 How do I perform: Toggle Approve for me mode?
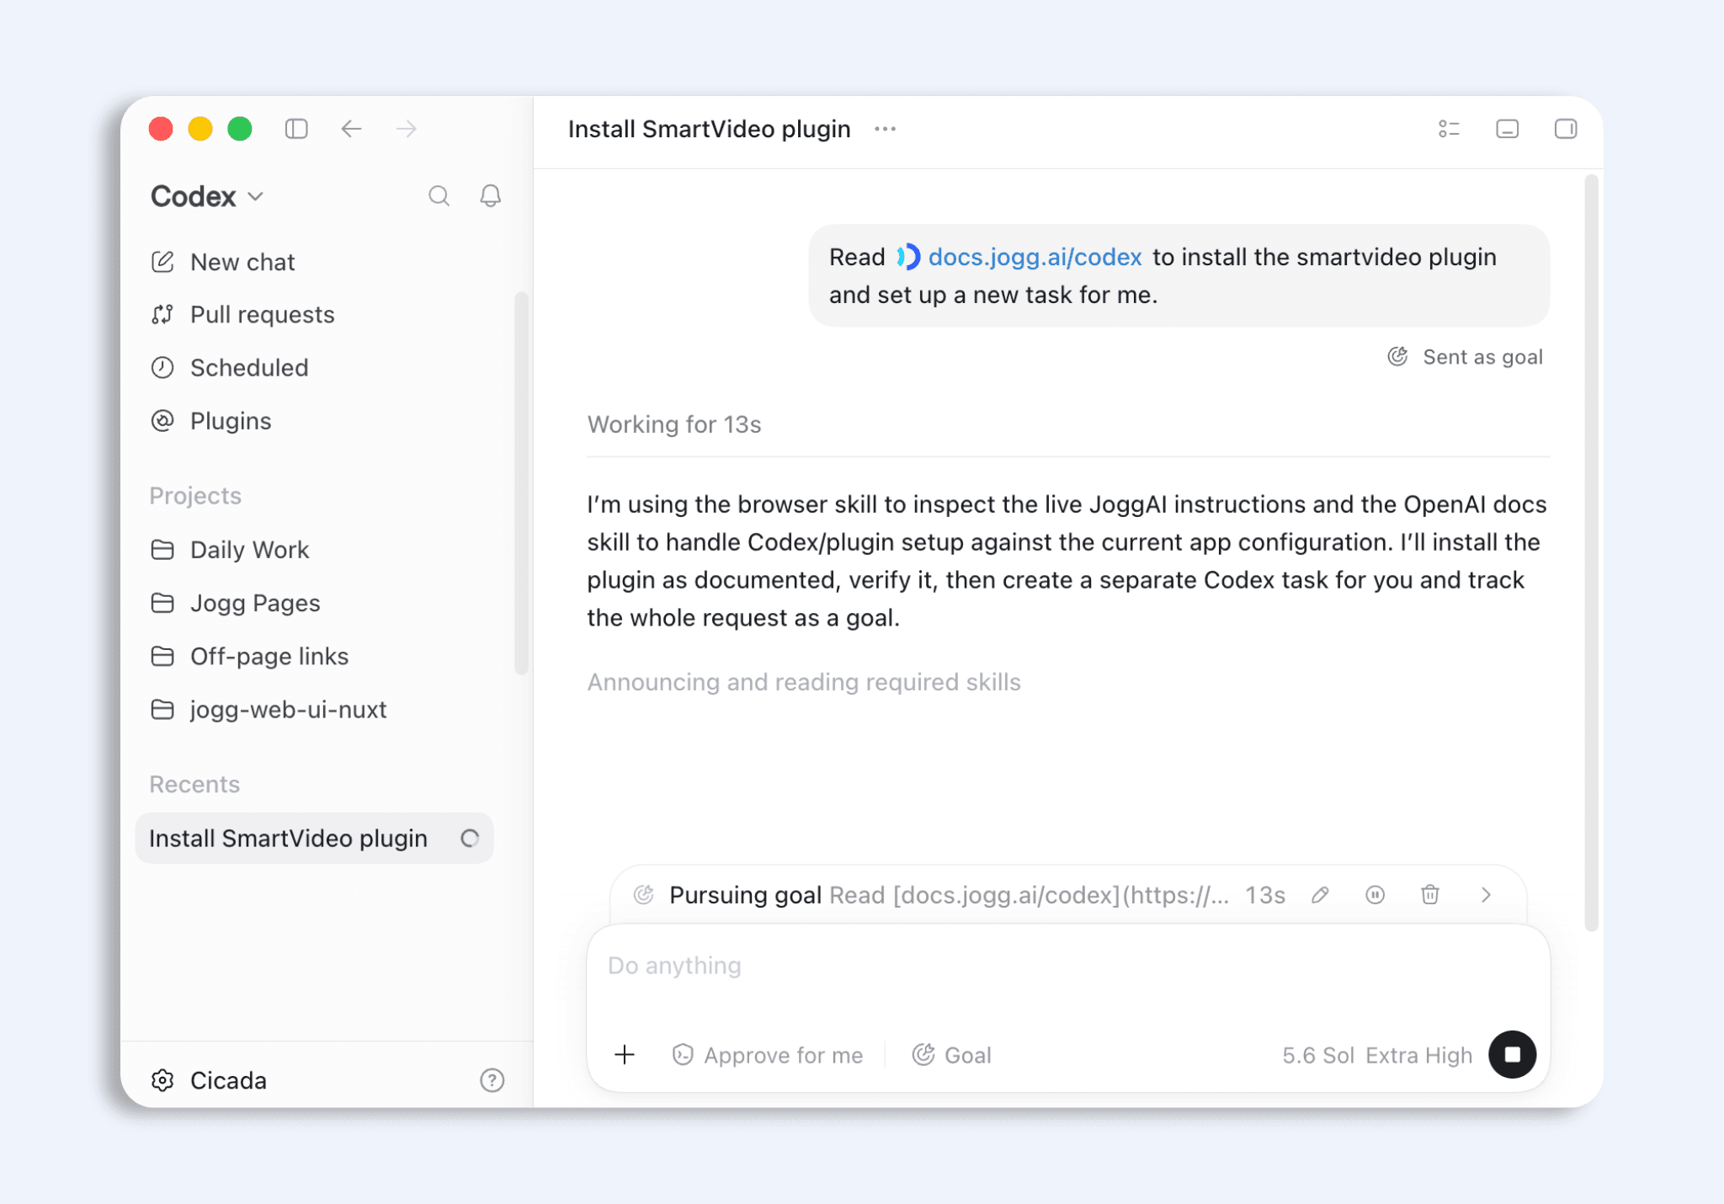click(768, 1055)
